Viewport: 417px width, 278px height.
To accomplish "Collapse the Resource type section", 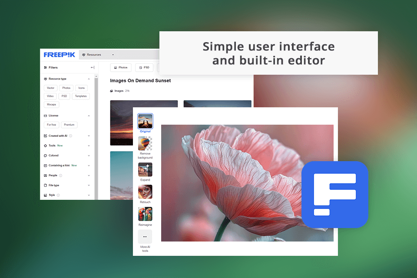I will point(89,79).
